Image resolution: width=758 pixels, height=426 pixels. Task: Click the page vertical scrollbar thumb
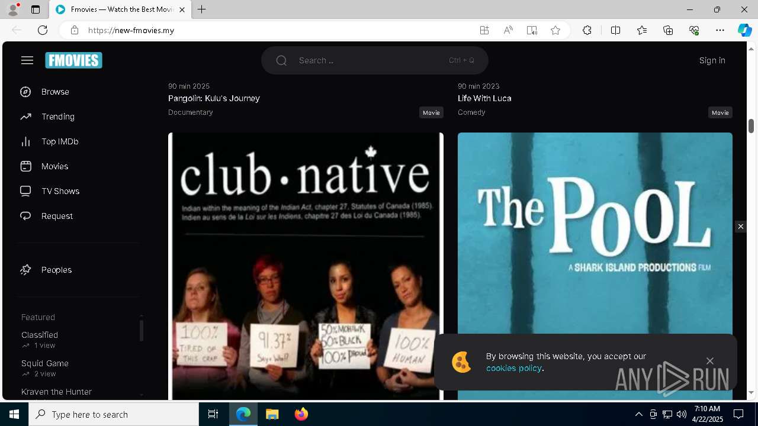(x=751, y=126)
